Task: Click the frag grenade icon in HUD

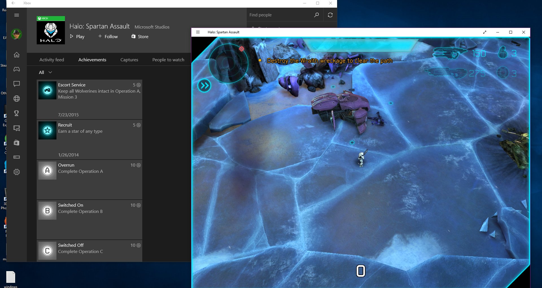Action: pyautogui.click(x=503, y=53)
